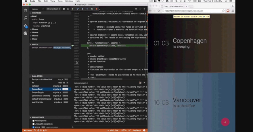Collapse the Breakpoints section

point(50,117)
